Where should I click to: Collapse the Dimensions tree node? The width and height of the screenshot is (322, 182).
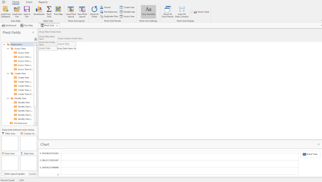[x=4, y=44]
